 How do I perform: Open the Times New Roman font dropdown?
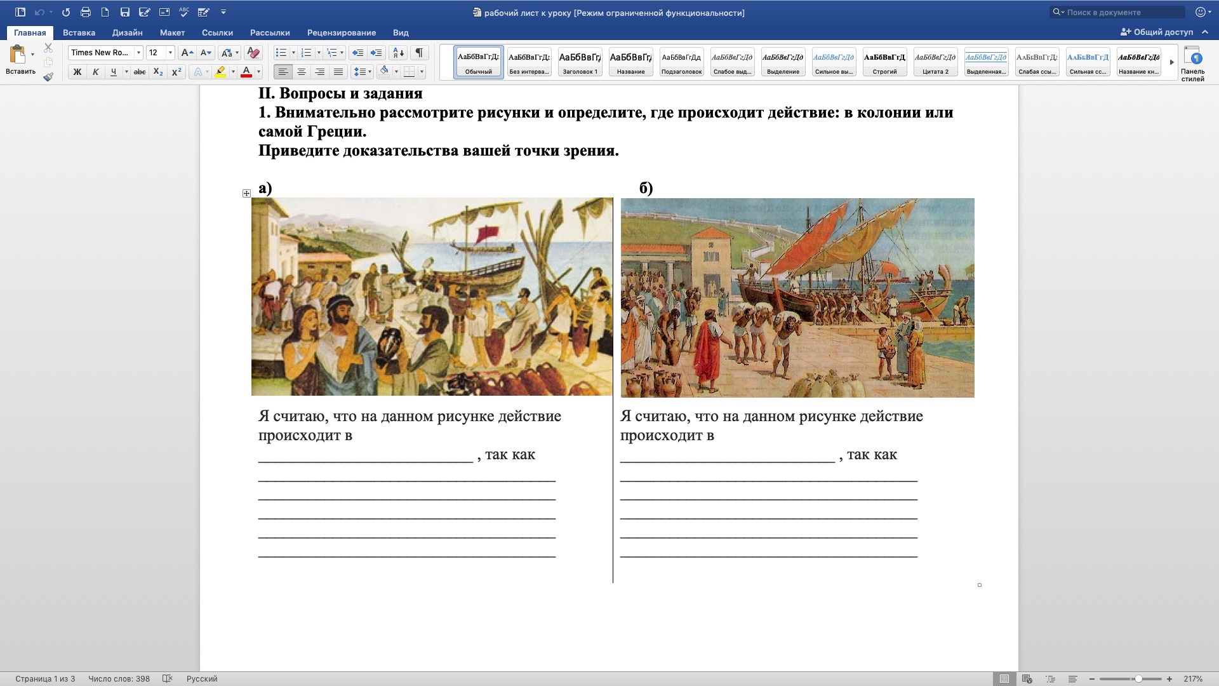(x=138, y=53)
